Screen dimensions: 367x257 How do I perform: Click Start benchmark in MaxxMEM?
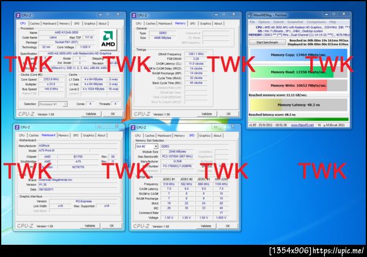tap(267, 43)
